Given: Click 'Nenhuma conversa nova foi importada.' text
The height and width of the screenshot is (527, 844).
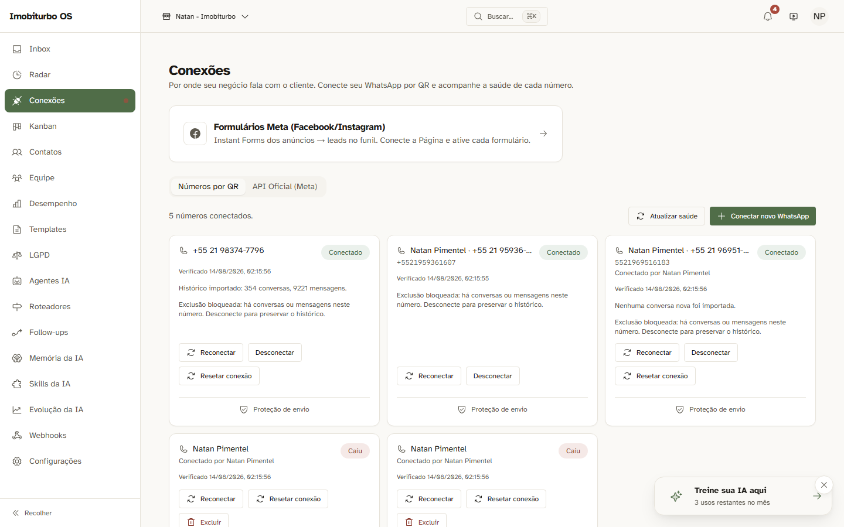Looking at the screenshot, I should (x=675, y=306).
